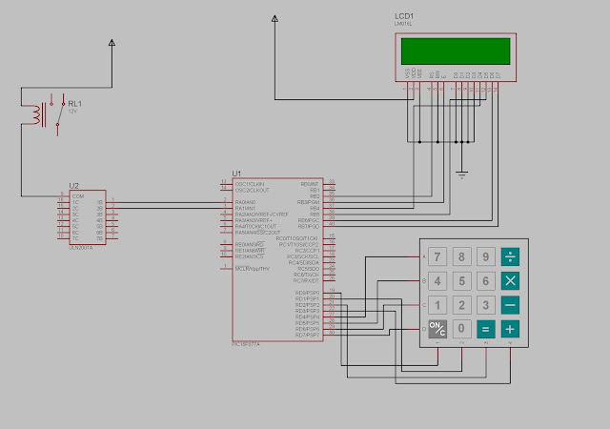Click the U2 driver chip label
Viewport: 610px width, 429px height.
(74, 186)
